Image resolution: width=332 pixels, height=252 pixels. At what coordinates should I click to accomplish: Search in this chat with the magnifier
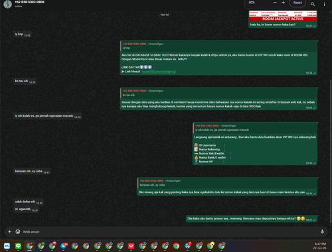coord(313,4)
